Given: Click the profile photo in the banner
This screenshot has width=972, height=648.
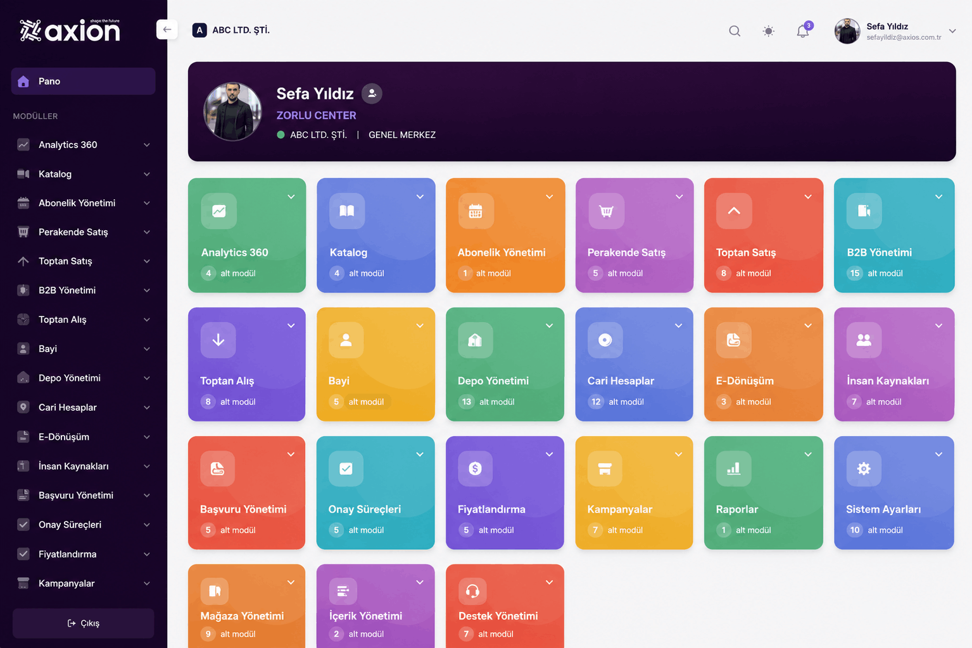Looking at the screenshot, I should [232, 111].
